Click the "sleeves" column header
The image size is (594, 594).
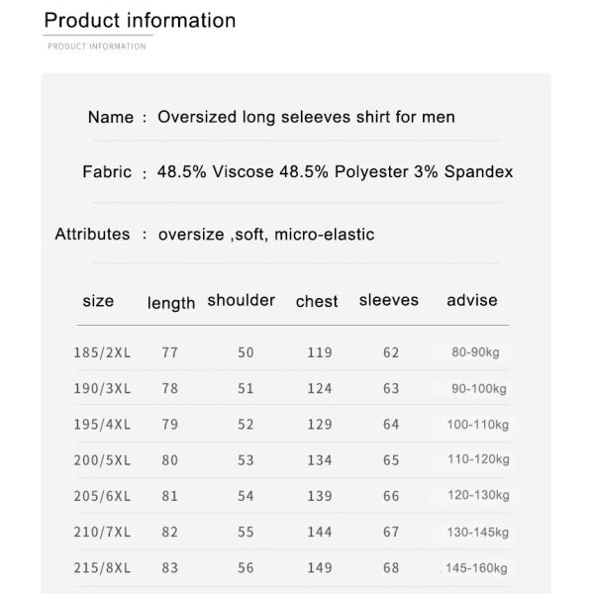click(388, 300)
